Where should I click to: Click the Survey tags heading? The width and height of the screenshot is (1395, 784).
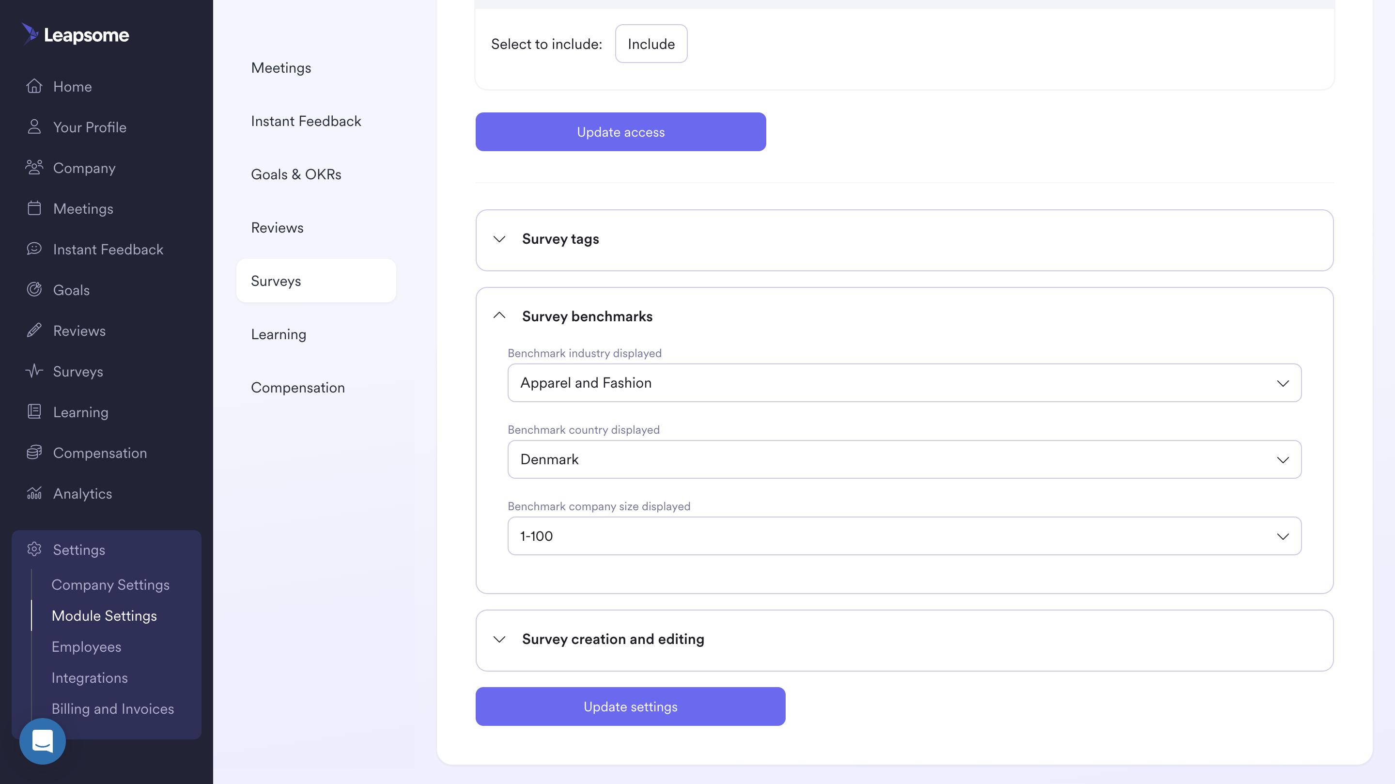[560, 239]
